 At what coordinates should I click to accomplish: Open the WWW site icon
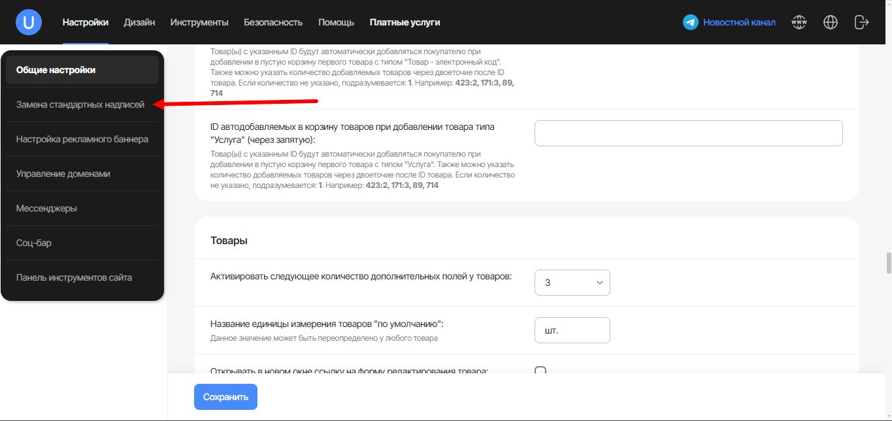click(x=799, y=22)
